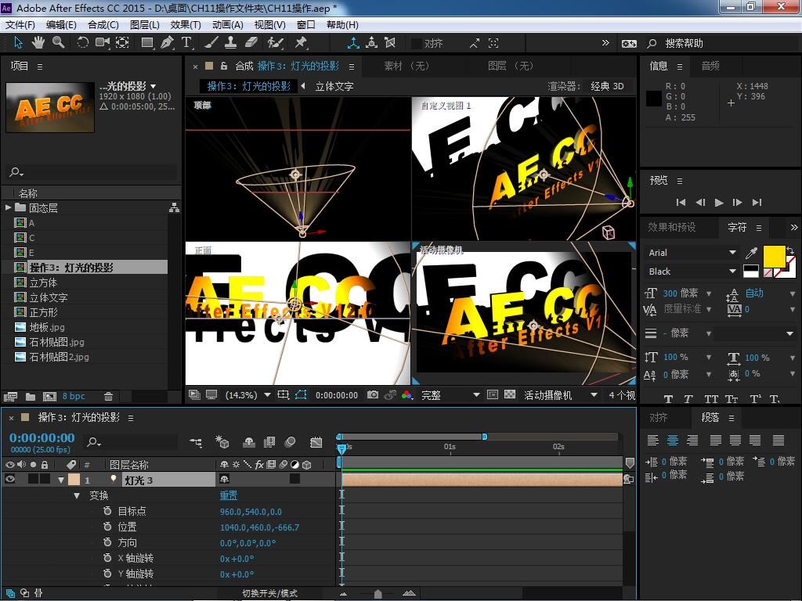Click the World Axis Mode icon
This screenshot has height=601, width=802.
(x=372, y=44)
